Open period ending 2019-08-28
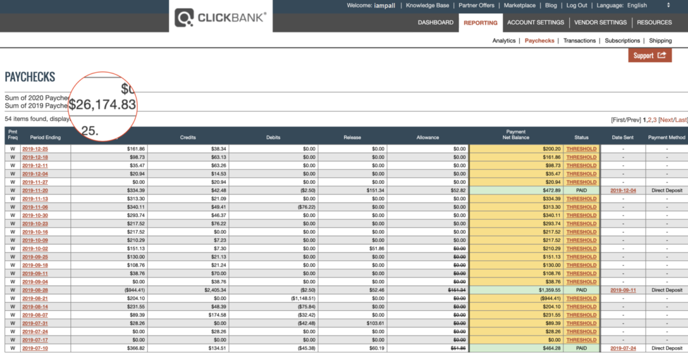This screenshot has width=688, height=354. point(35,290)
